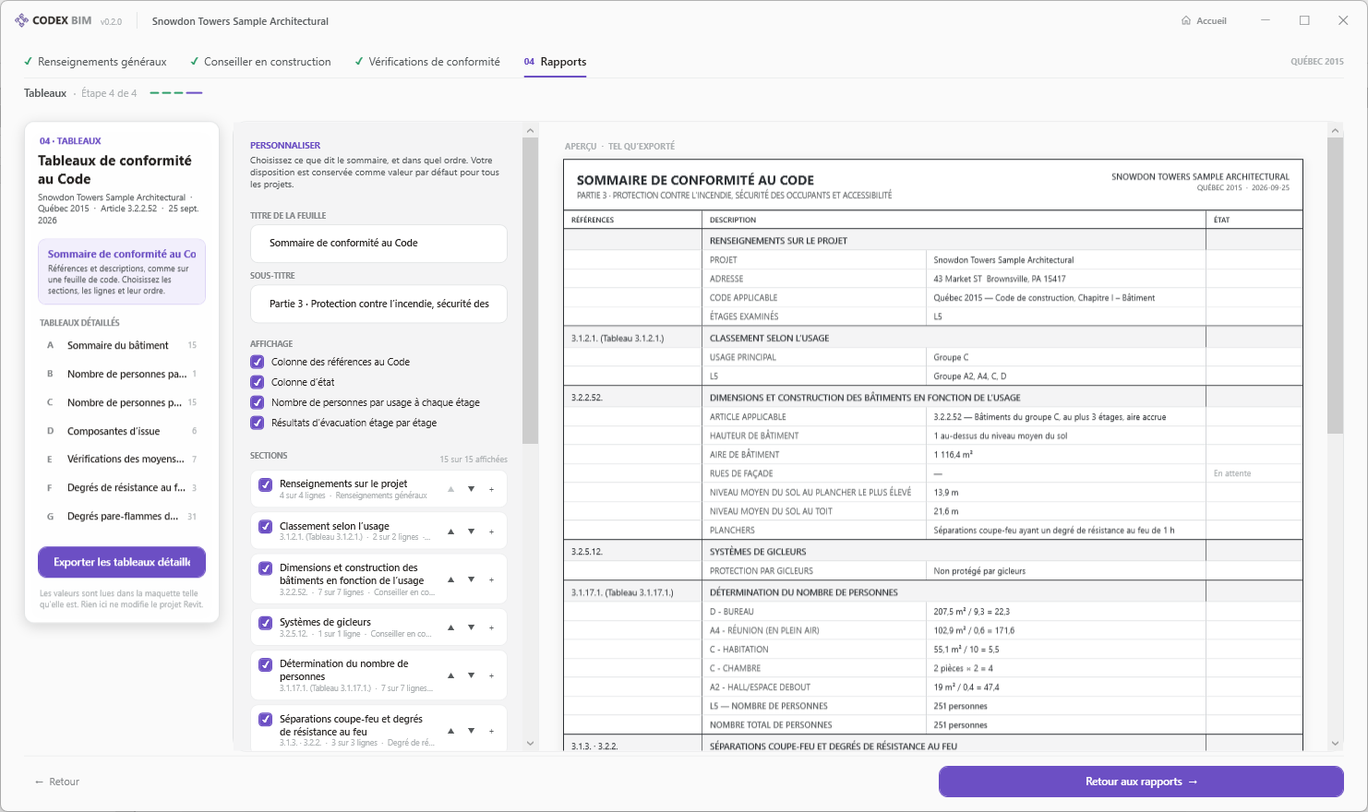Move 'Séparations coupe-feu' section down
The width and height of the screenshot is (1368, 812).
(471, 731)
